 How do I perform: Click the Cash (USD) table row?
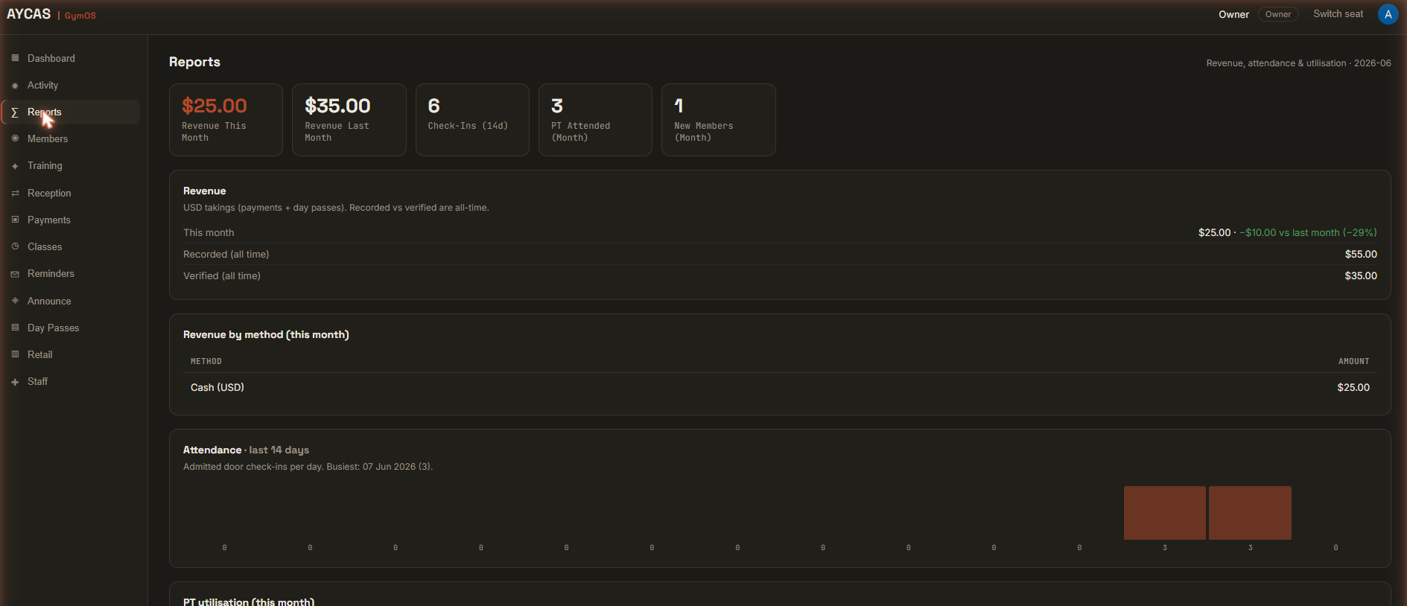[x=780, y=387]
